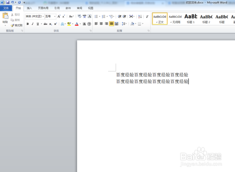Viewport: 235px width, 172px height.
Task: Open the 粘贴 options dropdown arrow
Action: pyautogui.click(x=5, y=25)
